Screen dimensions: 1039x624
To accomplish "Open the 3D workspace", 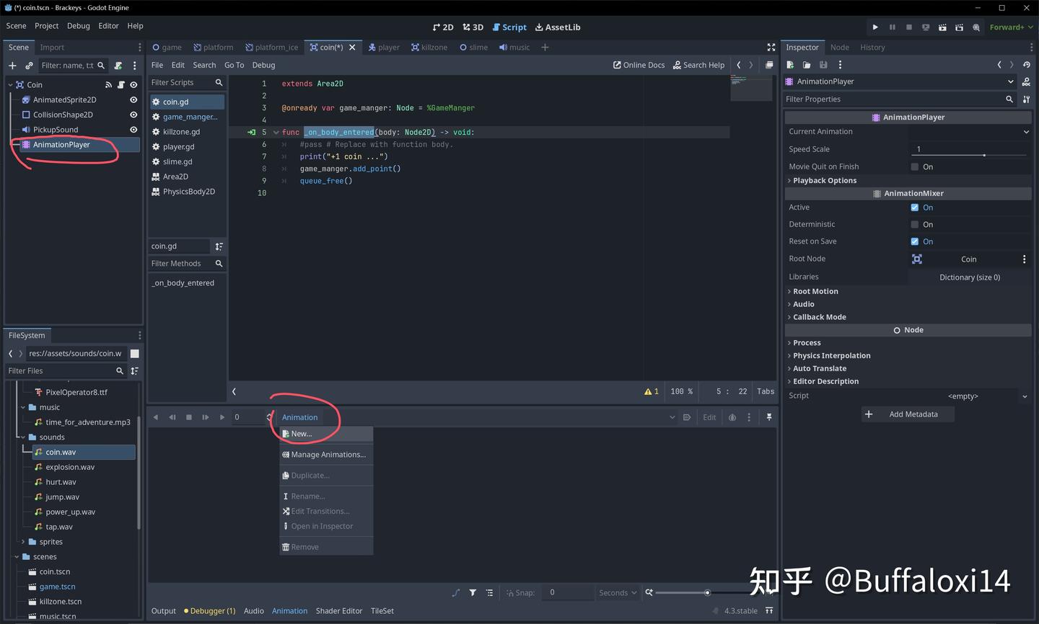I will [x=473, y=27].
